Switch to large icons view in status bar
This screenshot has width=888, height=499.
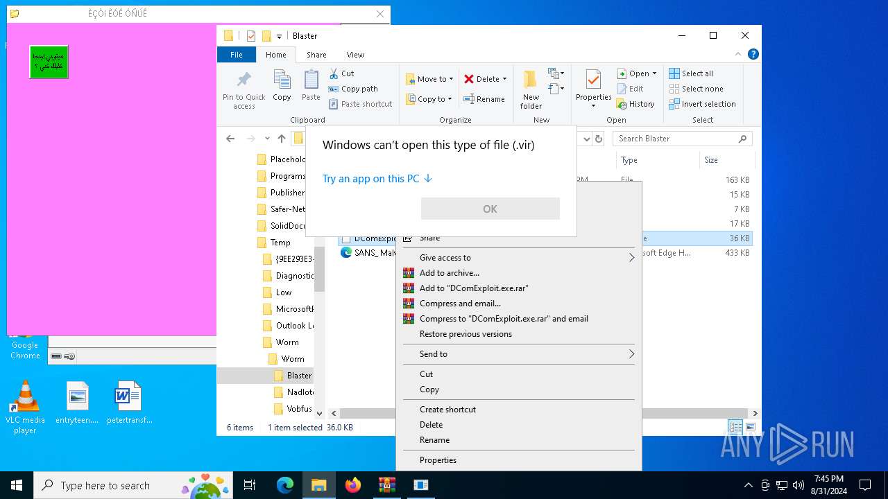pyautogui.click(x=750, y=428)
